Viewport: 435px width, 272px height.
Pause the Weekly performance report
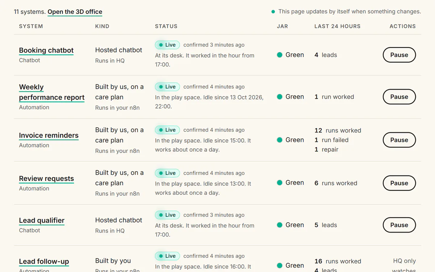coord(399,97)
